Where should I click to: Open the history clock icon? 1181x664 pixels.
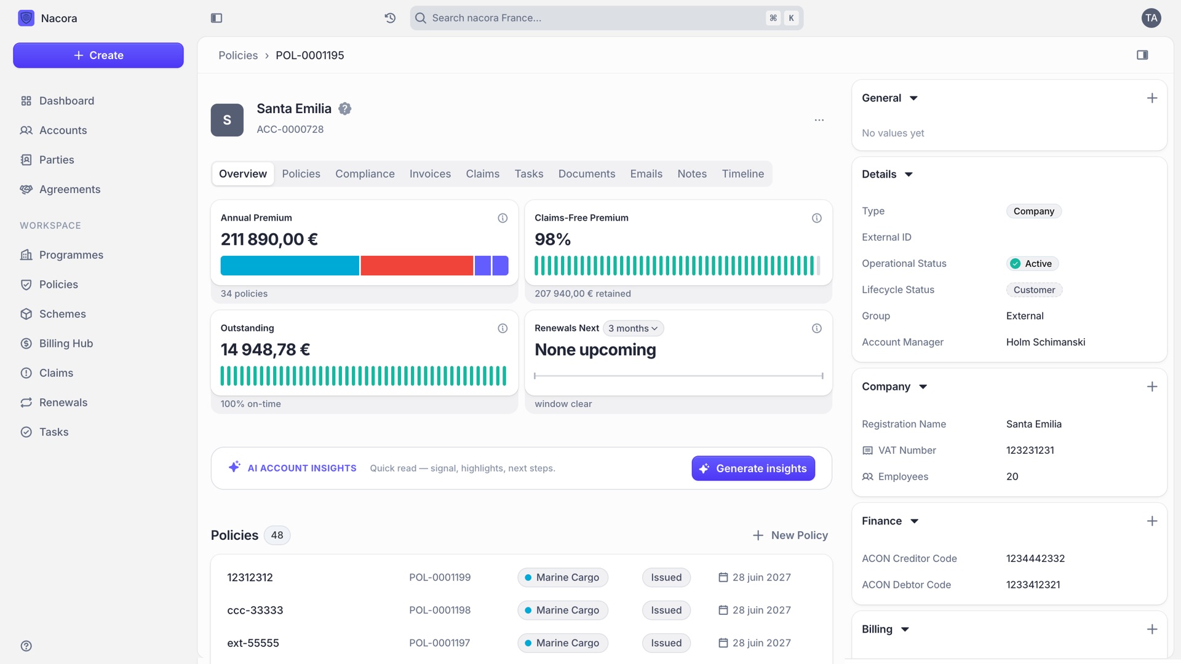[x=390, y=18]
